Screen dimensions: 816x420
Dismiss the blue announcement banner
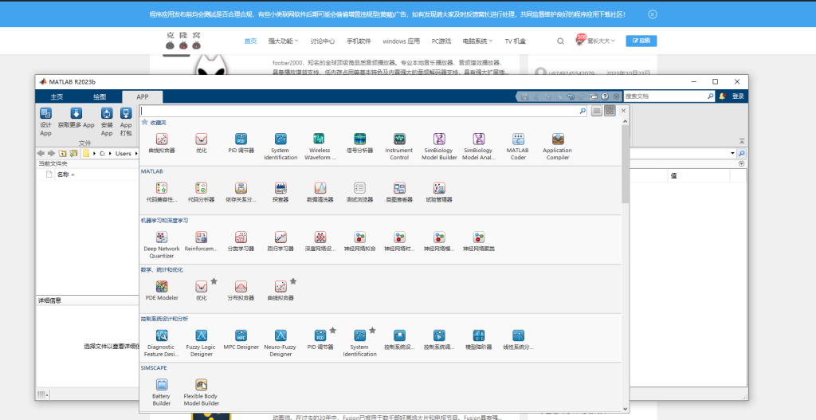(653, 14)
